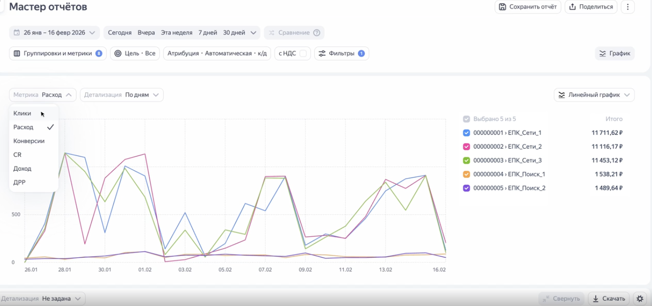Image resolution: width=652 pixels, height=306 pixels.
Task: Click the filter sliders icon in Фильтры
Action: tap(322, 53)
